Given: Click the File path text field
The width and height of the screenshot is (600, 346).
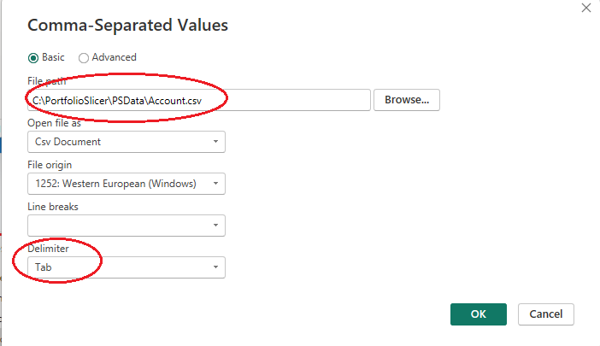Looking at the screenshot, I should pos(198,100).
